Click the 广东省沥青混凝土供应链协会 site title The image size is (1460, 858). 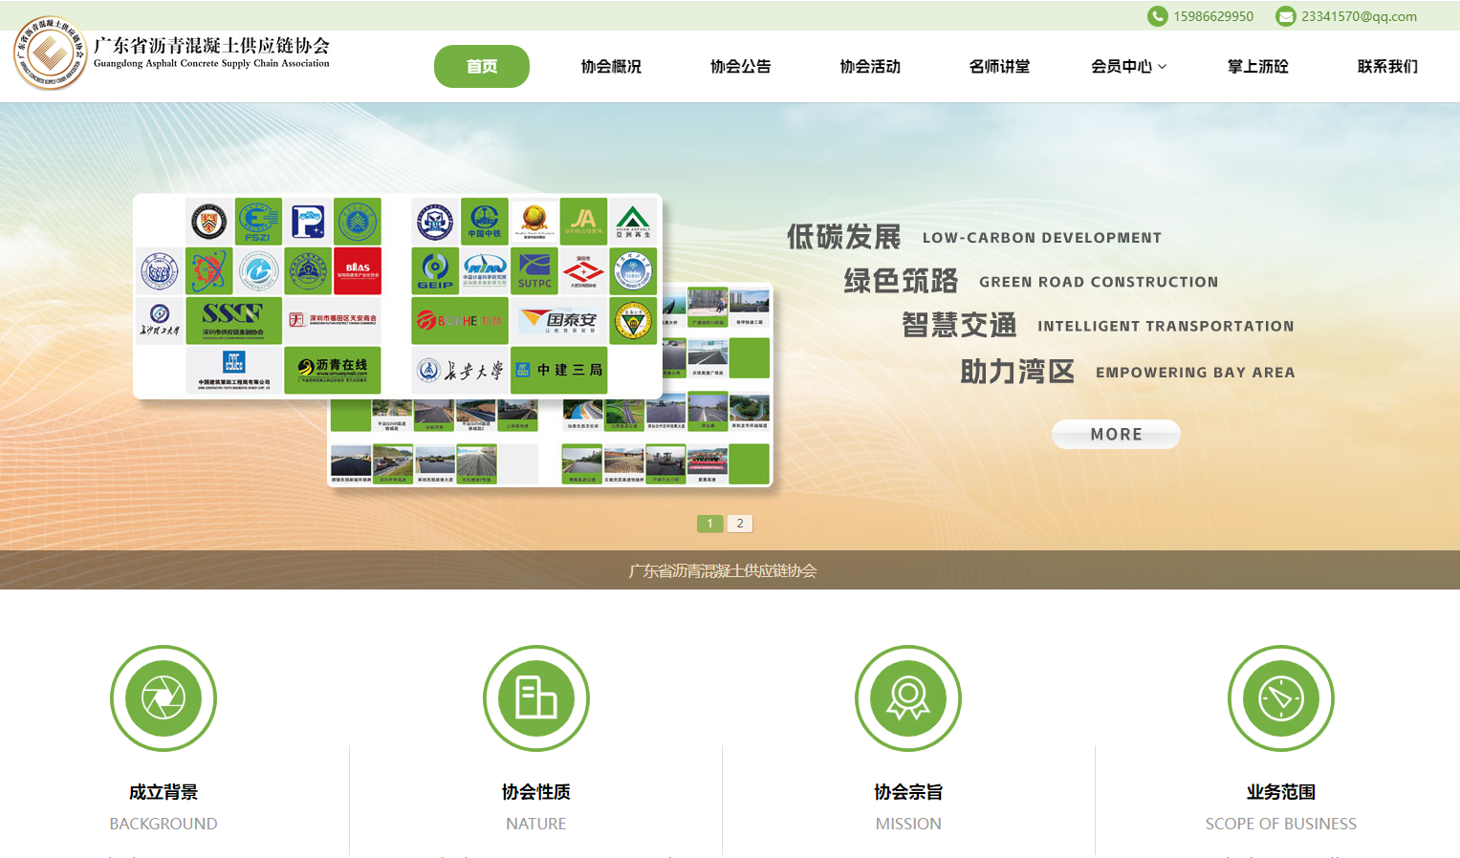tap(211, 45)
